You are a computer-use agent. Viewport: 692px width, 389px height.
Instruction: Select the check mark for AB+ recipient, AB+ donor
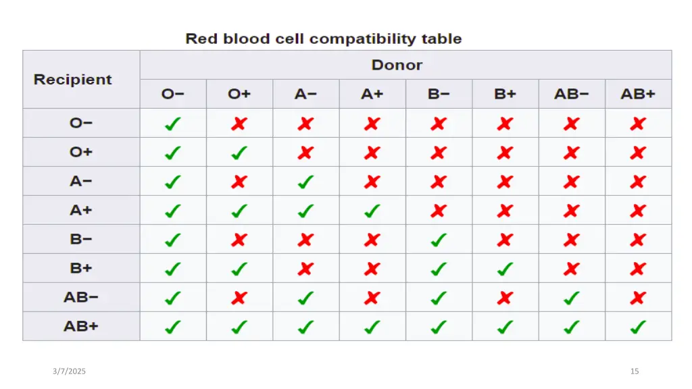(x=638, y=328)
